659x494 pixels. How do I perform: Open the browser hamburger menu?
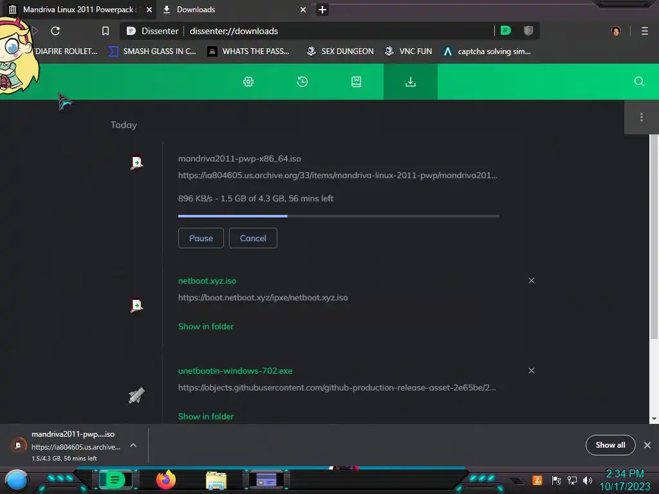click(645, 31)
